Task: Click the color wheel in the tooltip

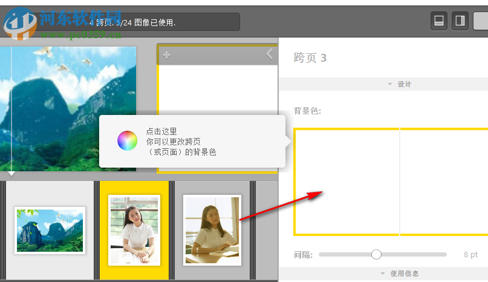Action: [127, 140]
